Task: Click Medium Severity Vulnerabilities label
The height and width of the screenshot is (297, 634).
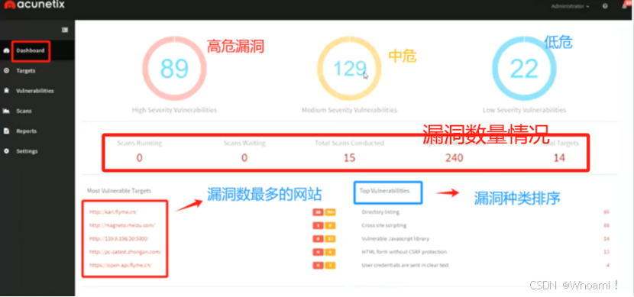Action: coord(349,110)
